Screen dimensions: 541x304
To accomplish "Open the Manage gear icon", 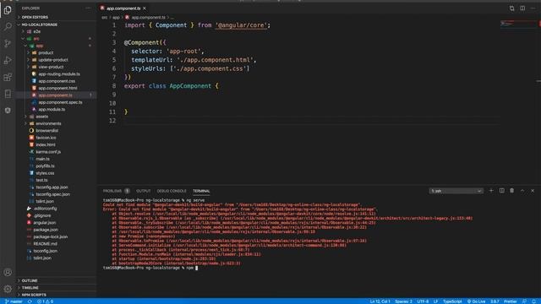I will click(x=8, y=289).
